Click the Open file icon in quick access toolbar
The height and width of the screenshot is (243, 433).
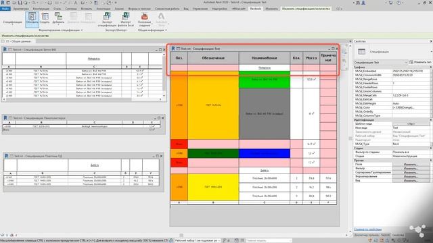coord(14,3)
